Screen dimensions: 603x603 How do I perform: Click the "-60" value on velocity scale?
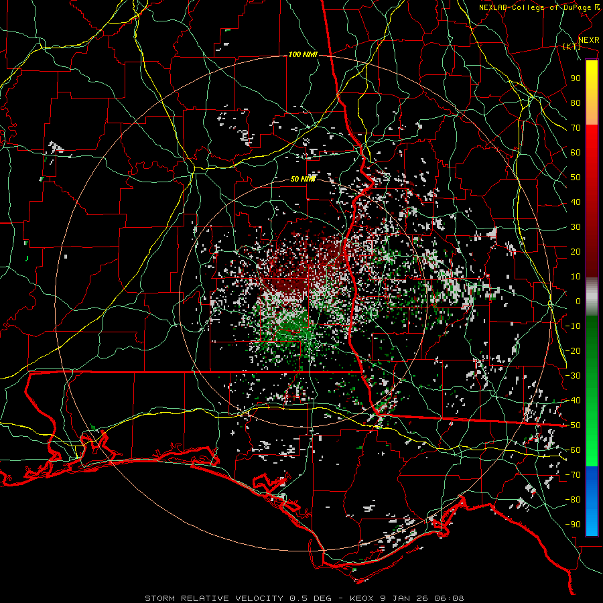point(573,450)
